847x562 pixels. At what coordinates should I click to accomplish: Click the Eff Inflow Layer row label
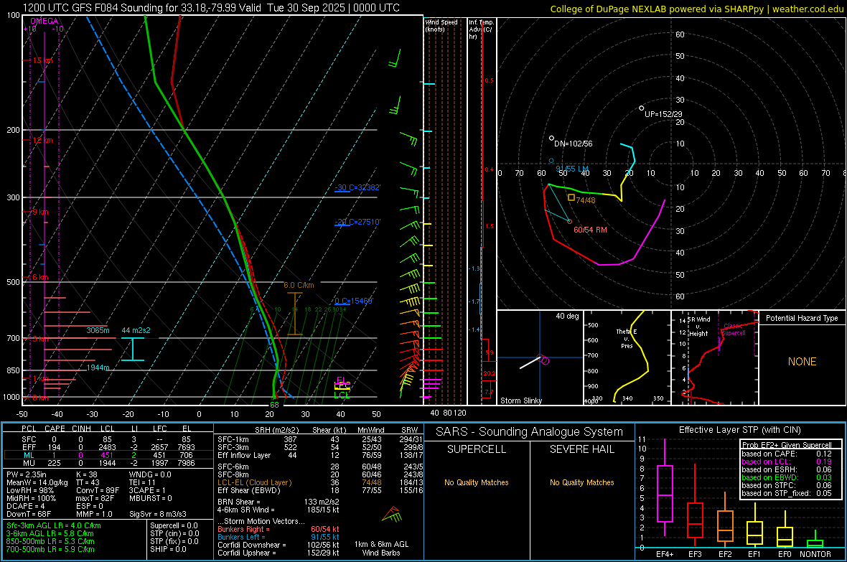tap(243, 455)
